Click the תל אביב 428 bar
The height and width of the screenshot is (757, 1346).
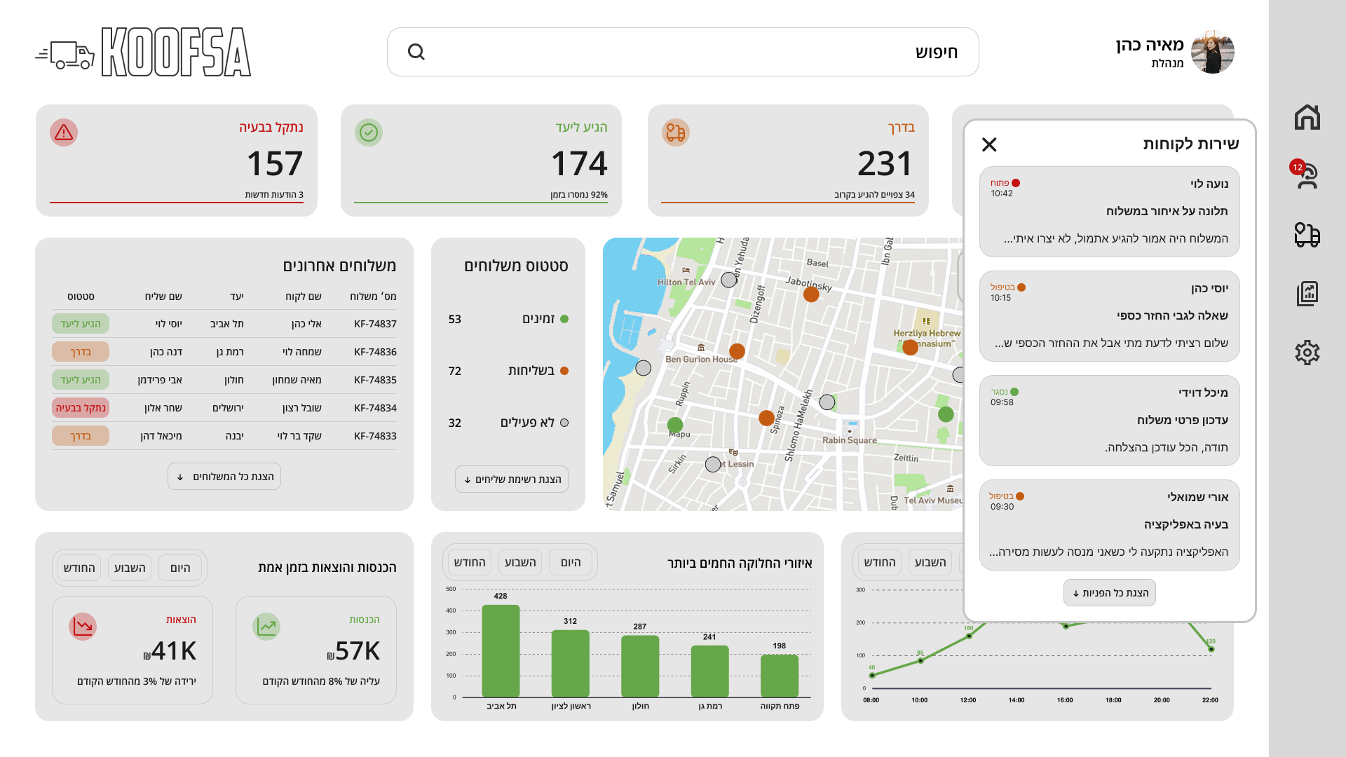(501, 651)
